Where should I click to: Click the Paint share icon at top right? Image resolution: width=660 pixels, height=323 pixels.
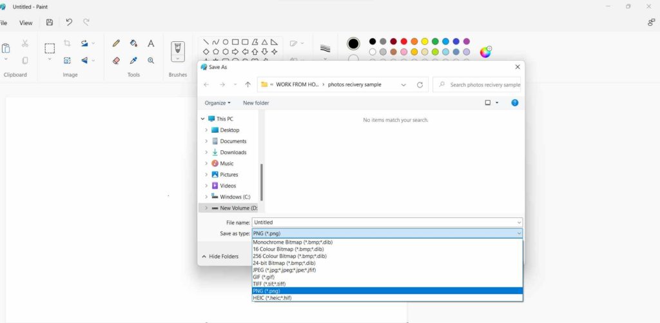pyautogui.click(x=651, y=23)
